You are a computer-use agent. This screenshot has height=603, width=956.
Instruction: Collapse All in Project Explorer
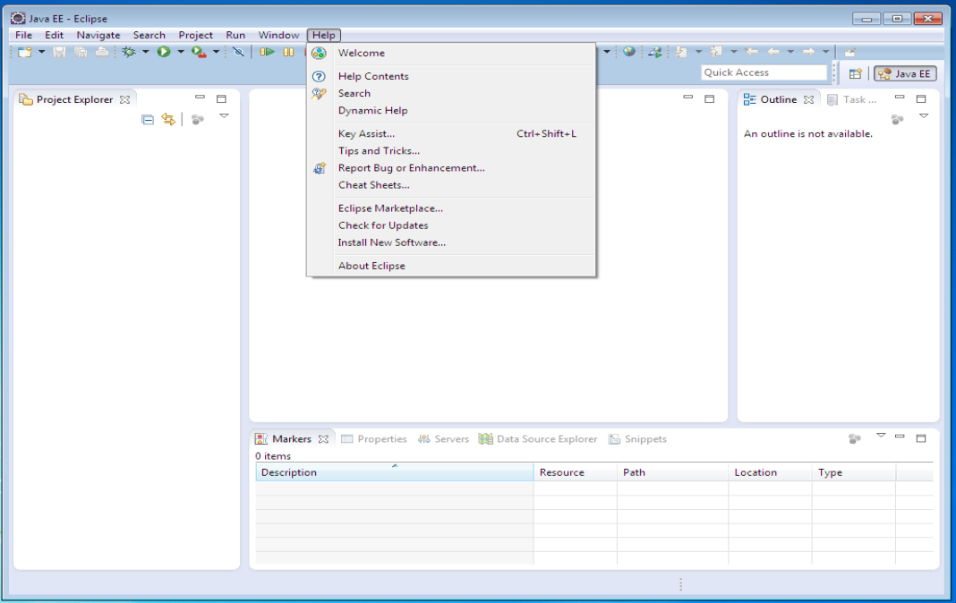point(148,119)
